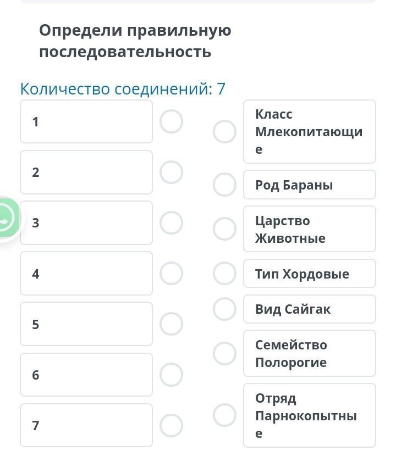396x456 pixels.
Task: Select the circle next to Тип Хордовые
Action: coord(224,273)
